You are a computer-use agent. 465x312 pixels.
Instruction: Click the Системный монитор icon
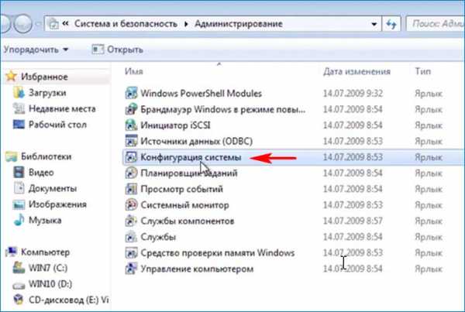(131, 205)
